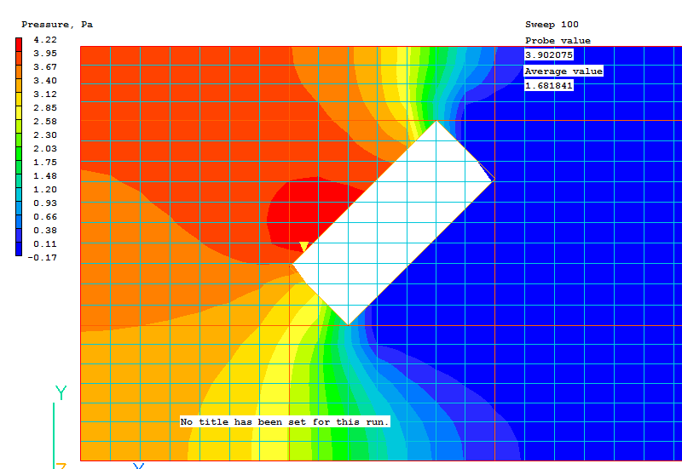Click the bottom tip of the white obstacle
The height and width of the screenshot is (469, 682).
point(349,324)
